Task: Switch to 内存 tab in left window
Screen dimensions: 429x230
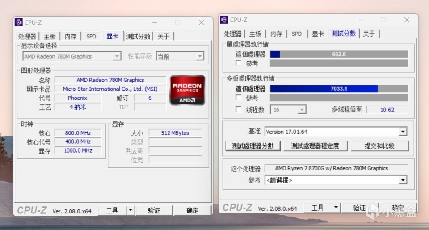Action: coord(71,36)
